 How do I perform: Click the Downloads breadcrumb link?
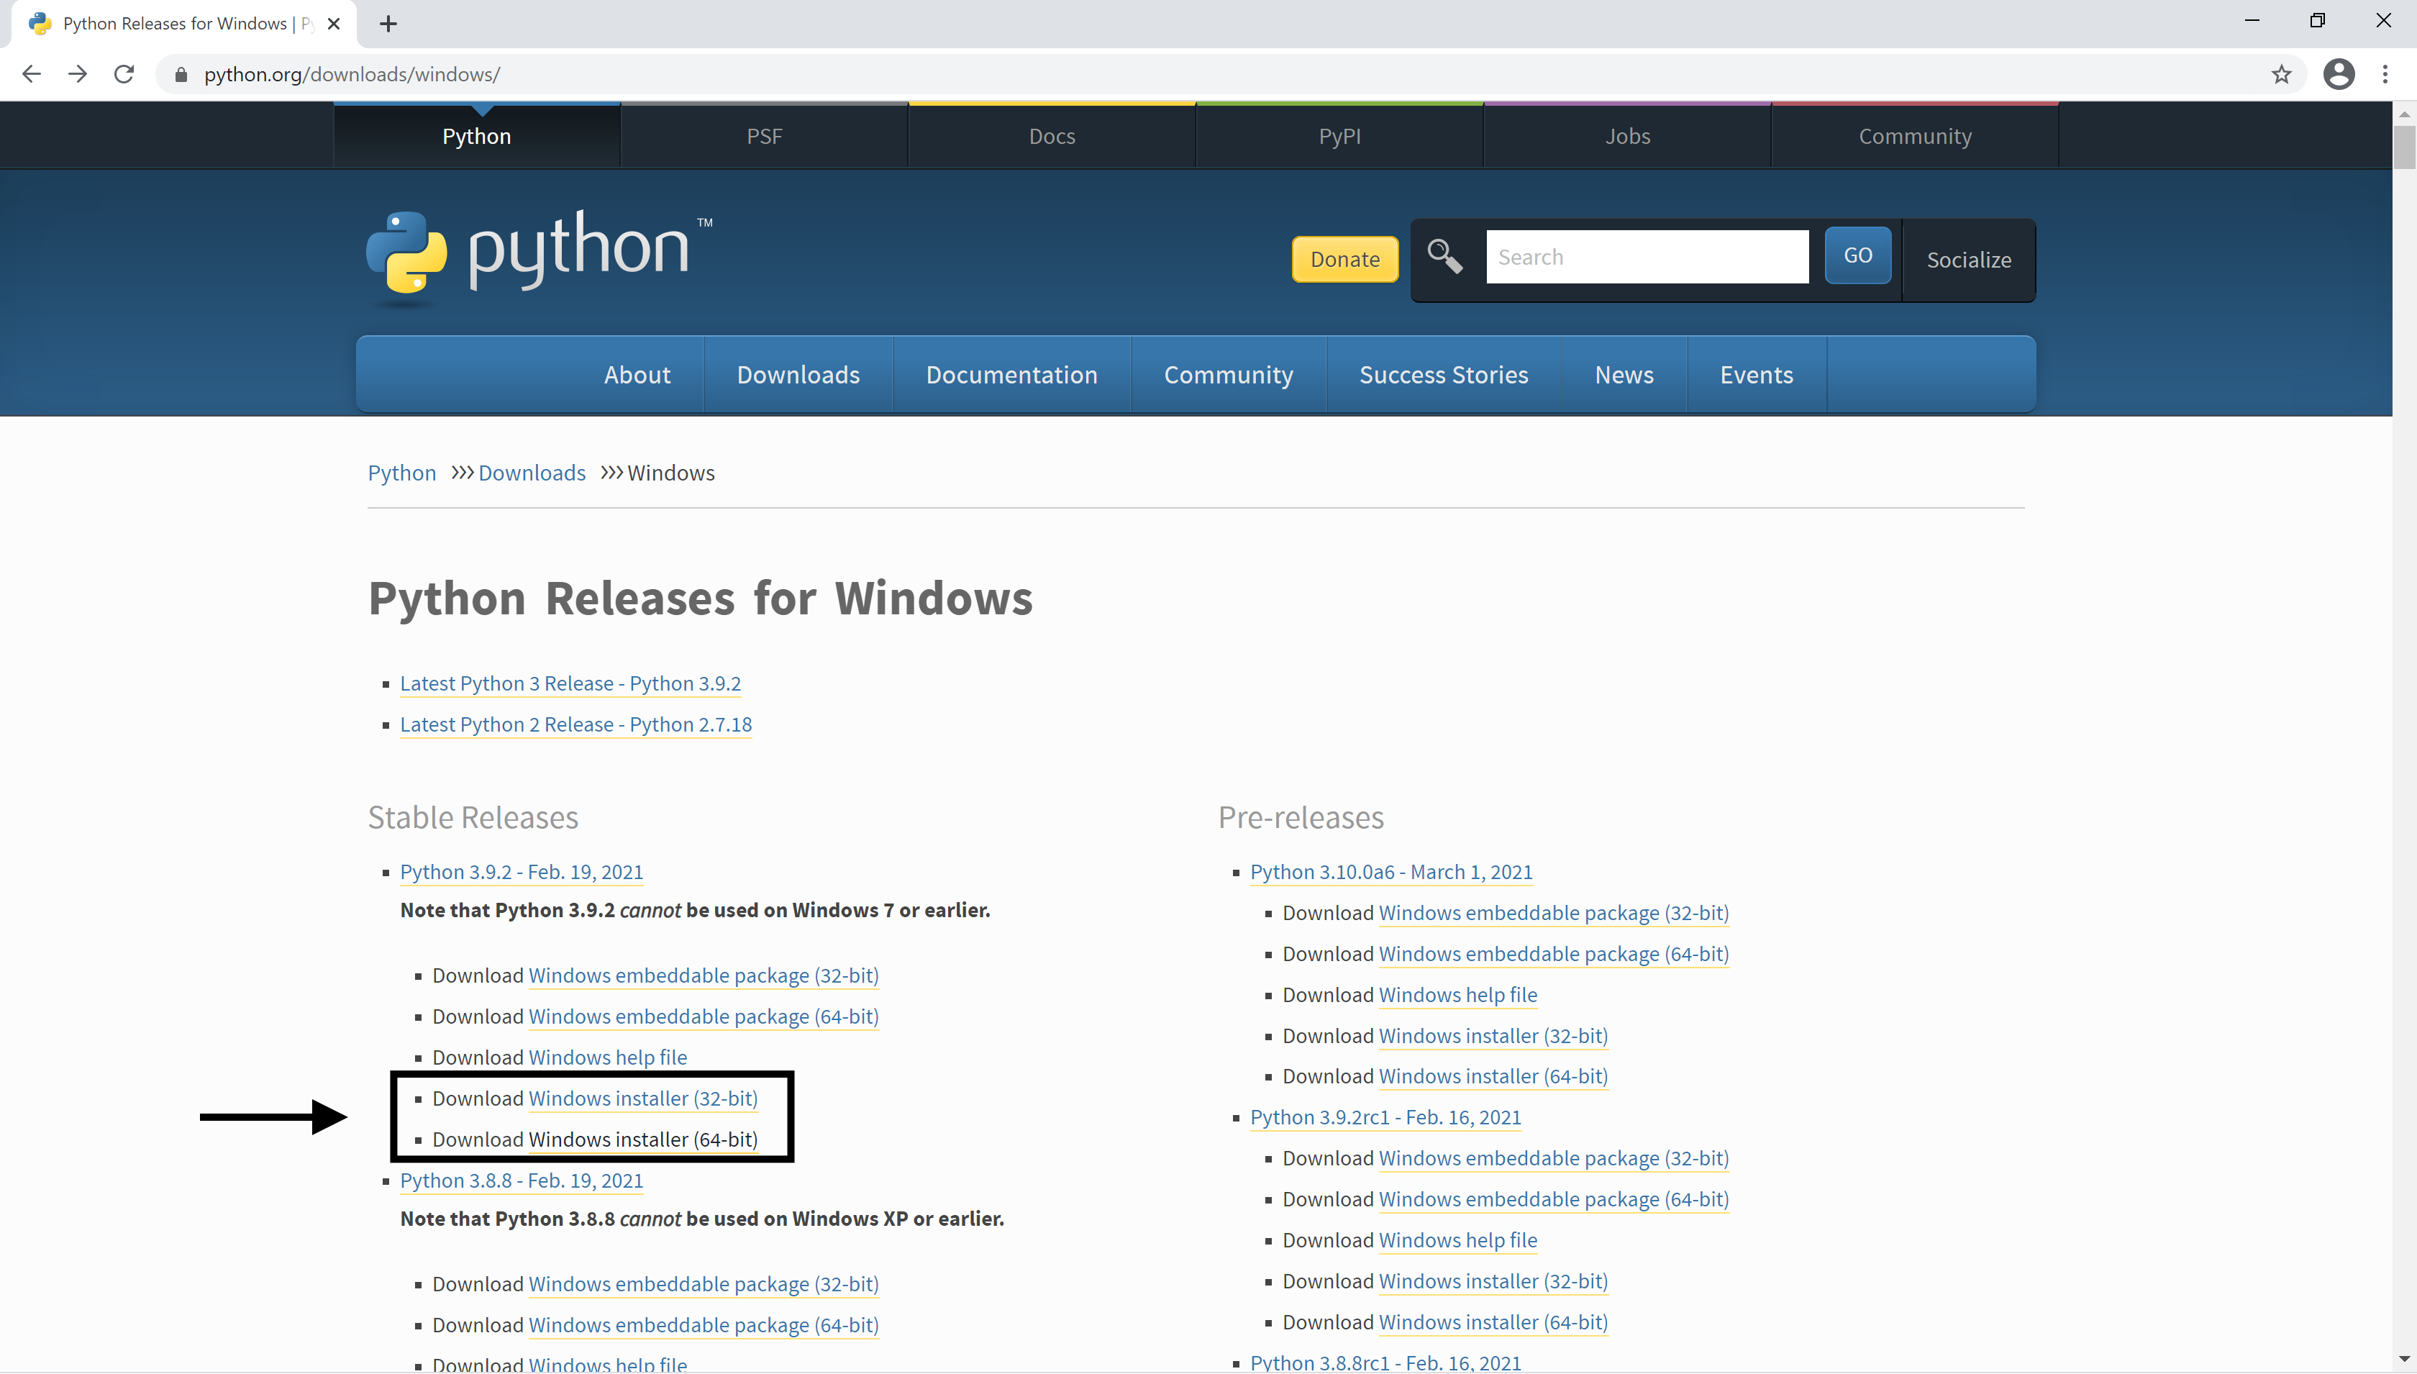[x=532, y=473]
